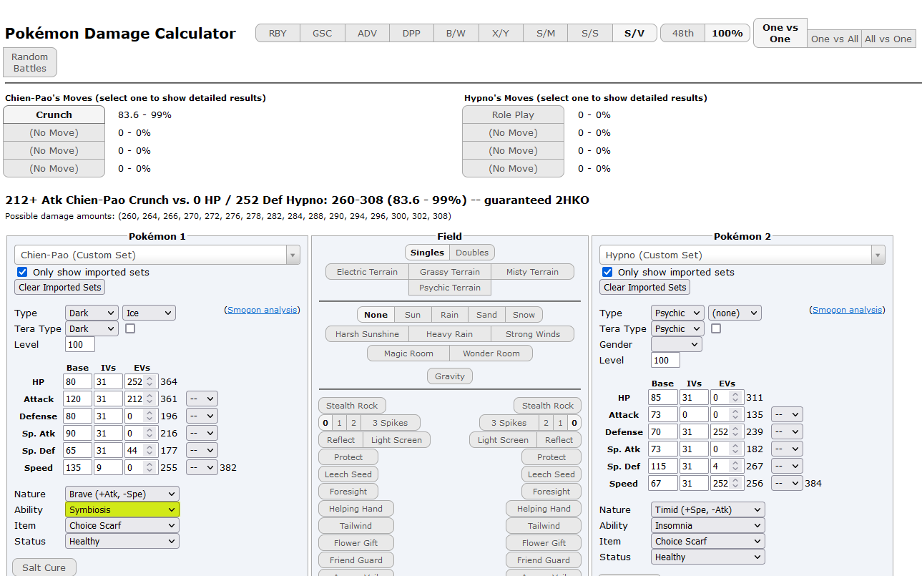Switch to One vs All mode

(834, 39)
